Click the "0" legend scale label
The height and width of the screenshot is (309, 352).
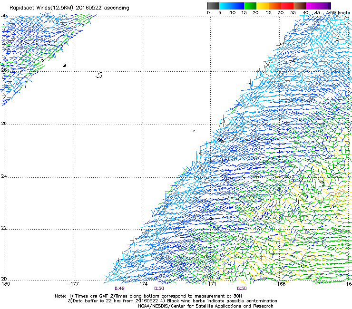click(208, 13)
